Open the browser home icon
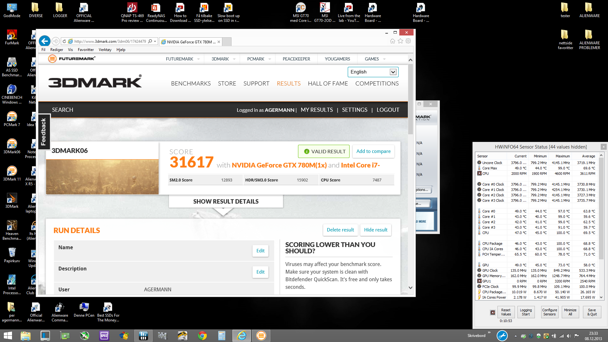The image size is (608, 342). [x=393, y=41]
